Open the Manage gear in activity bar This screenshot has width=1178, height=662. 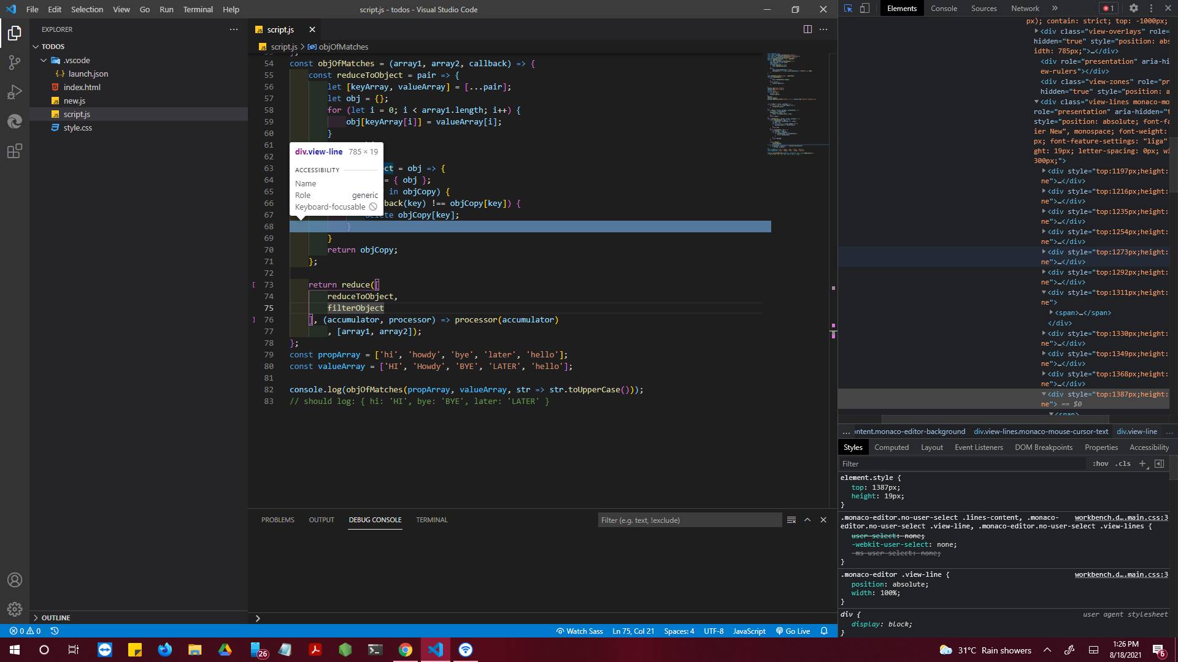click(15, 609)
